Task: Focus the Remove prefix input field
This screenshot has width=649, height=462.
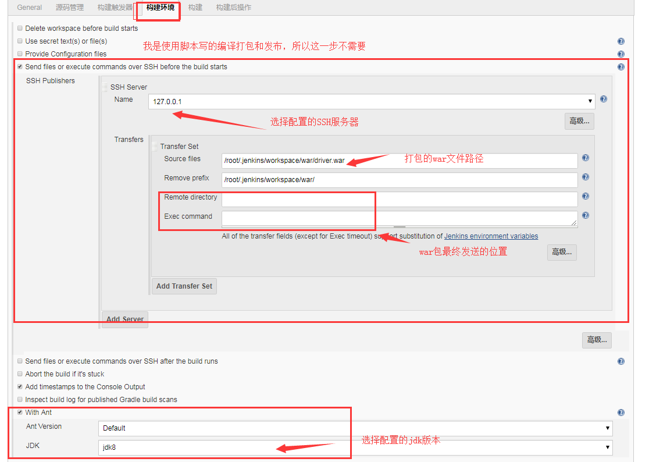Action: (400, 180)
